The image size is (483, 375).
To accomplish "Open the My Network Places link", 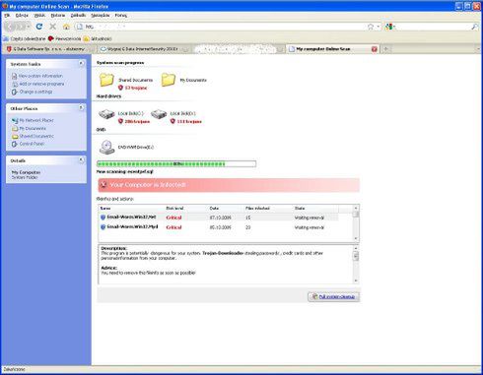I will [36, 120].
